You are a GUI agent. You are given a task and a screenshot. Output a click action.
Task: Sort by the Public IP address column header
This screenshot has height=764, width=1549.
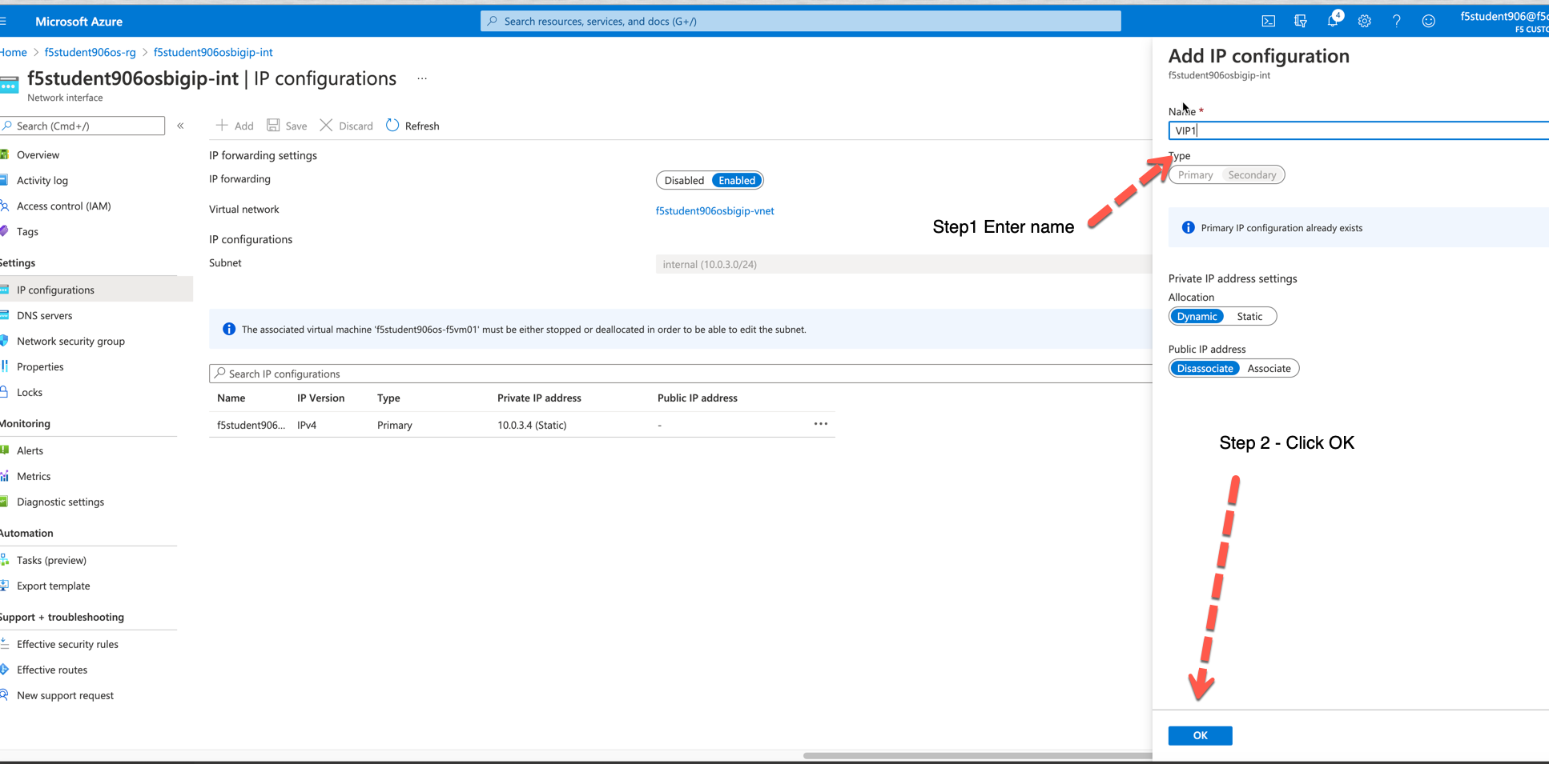click(x=697, y=398)
